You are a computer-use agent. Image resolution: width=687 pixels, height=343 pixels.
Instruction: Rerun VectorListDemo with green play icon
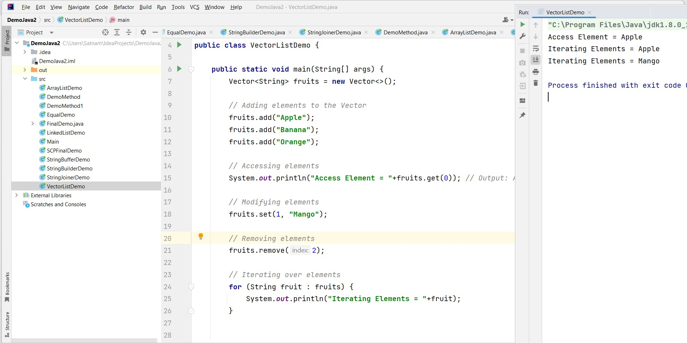pos(522,24)
